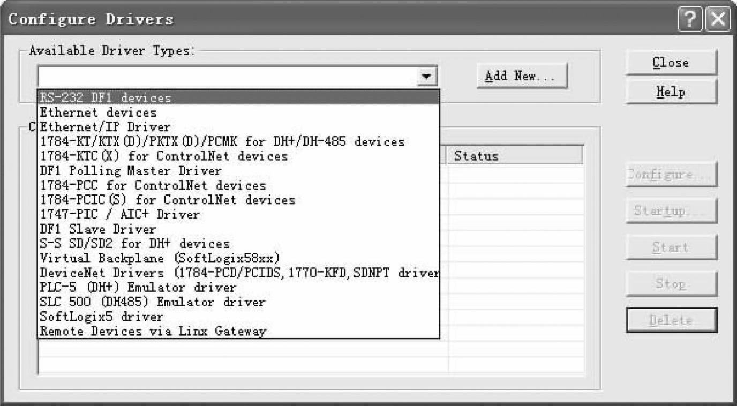This screenshot has height=406, width=737.
Task: Click the greyed-out Stop button
Action: pos(671,283)
